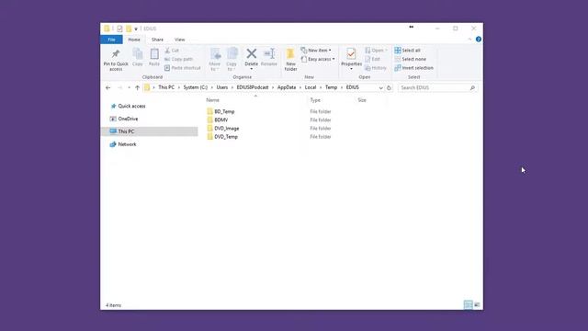Image resolution: width=588 pixels, height=331 pixels.
Task: Go forward with the right arrow
Action: [x=120, y=87]
